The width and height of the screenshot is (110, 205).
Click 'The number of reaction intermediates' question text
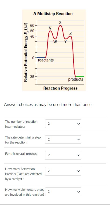pyautogui.click(x=21, y=124)
